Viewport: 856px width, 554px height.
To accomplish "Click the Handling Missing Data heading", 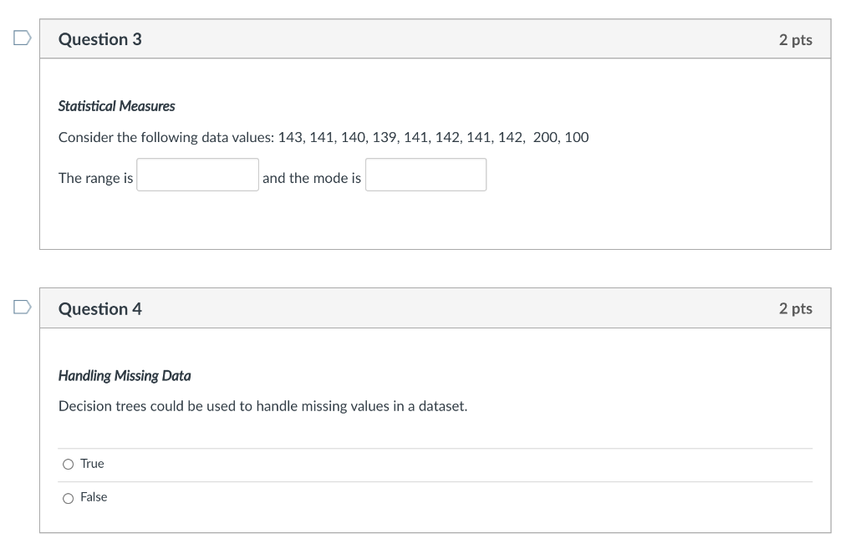I will pyautogui.click(x=125, y=376).
